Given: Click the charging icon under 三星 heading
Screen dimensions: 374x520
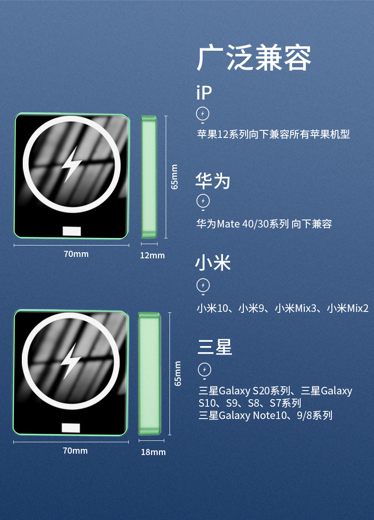Looking at the screenshot, I should point(205,370).
